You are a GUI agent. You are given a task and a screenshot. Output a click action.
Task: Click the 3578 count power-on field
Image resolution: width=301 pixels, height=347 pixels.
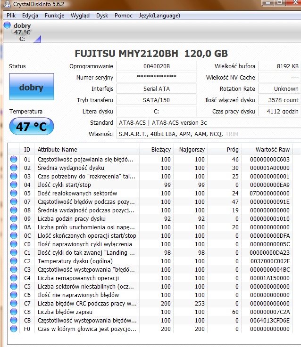(280, 100)
